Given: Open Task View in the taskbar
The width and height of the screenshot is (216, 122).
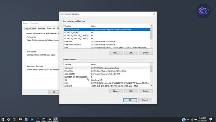Looking at the screenshot, I should (14, 119).
